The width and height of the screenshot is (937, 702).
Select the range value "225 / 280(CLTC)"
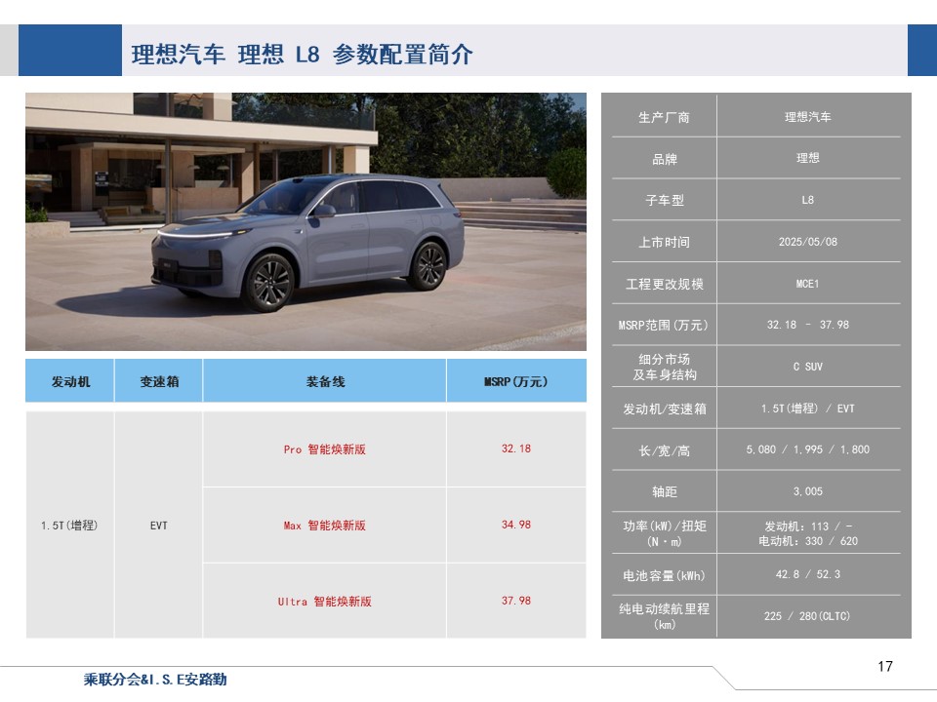click(807, 616)
